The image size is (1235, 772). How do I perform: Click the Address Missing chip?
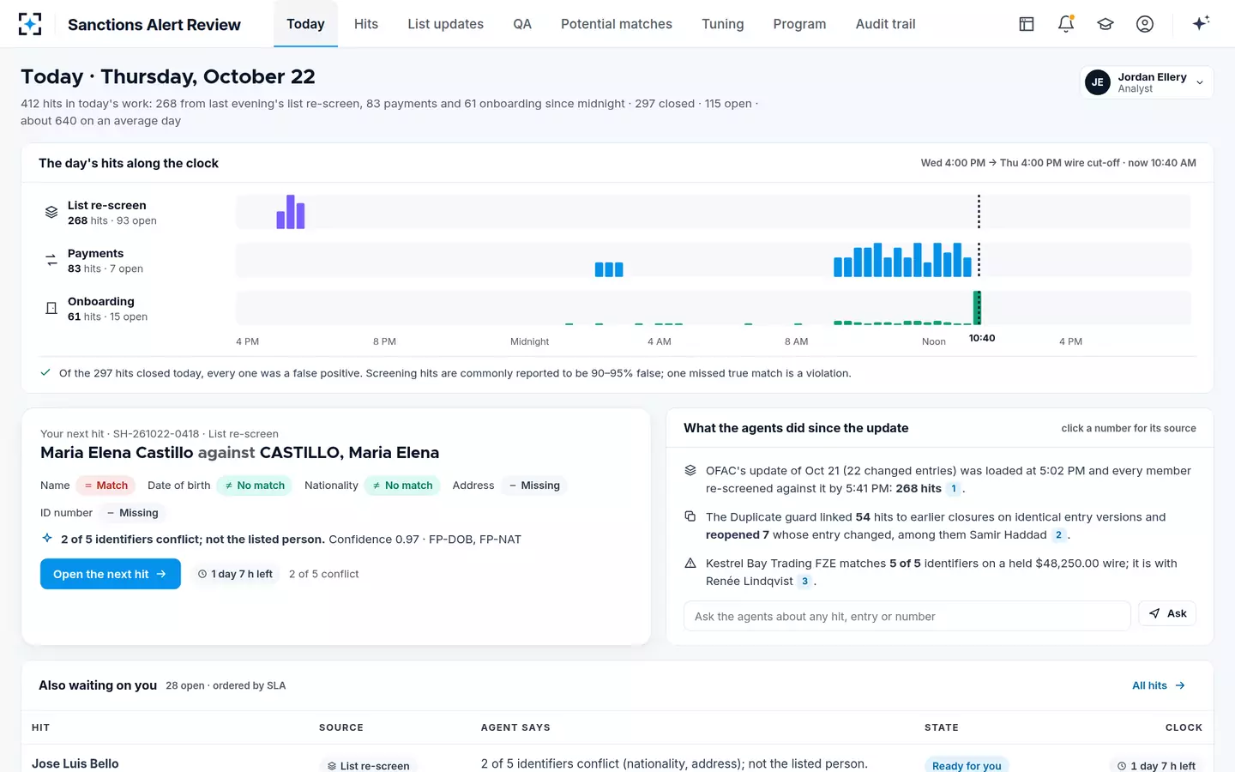tap(534, 486)
